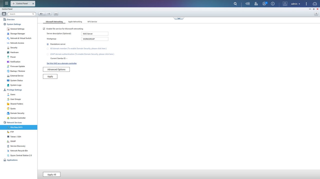Screen dimensions: 320x179
Task: Open Domain Controller
Action: tap(18, 118)
